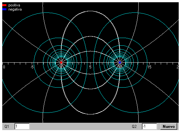Select the blue negativa legend swatch
Viewport: 180px width, 132px height.
pos(4,9)
